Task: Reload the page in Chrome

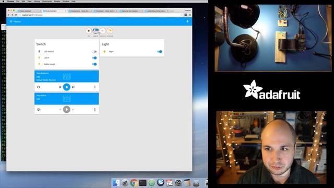Action: [x=16, y=15]
